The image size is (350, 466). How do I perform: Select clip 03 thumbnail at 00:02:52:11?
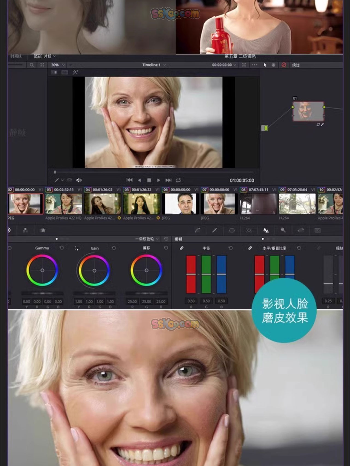click(x=64, y=204)
